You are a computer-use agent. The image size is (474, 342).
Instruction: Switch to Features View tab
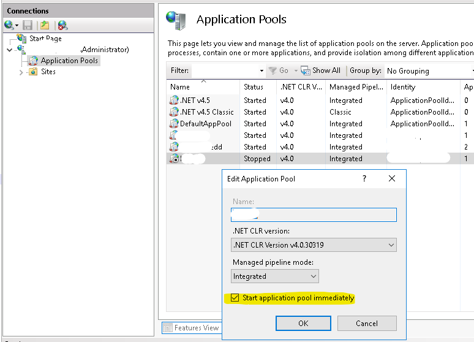(192, 328)
